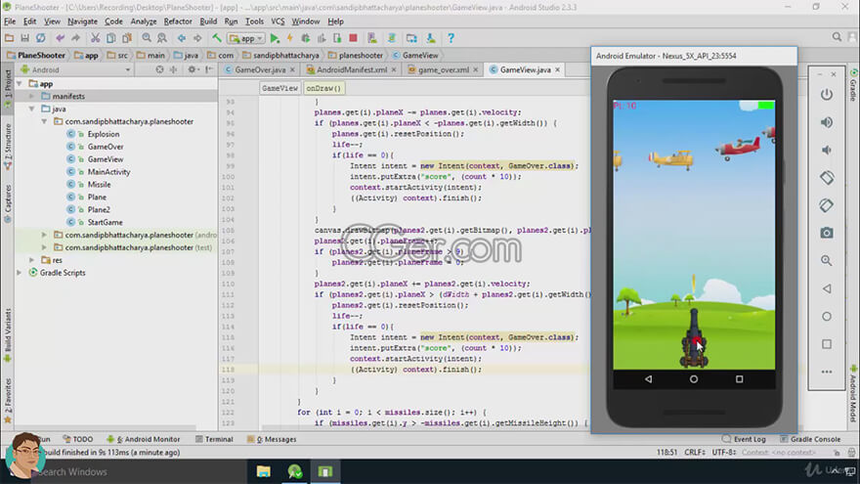Click the Instant Run lightning icon

click(x=290, y=38)
